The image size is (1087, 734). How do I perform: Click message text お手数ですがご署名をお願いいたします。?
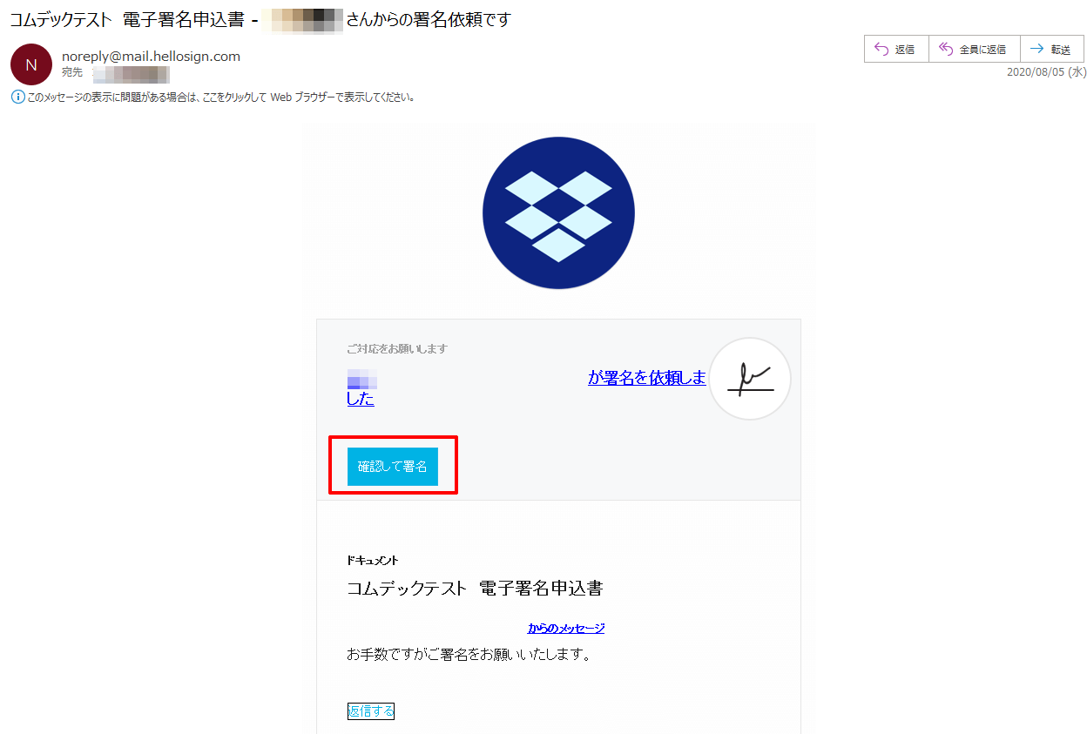point(469,654)
